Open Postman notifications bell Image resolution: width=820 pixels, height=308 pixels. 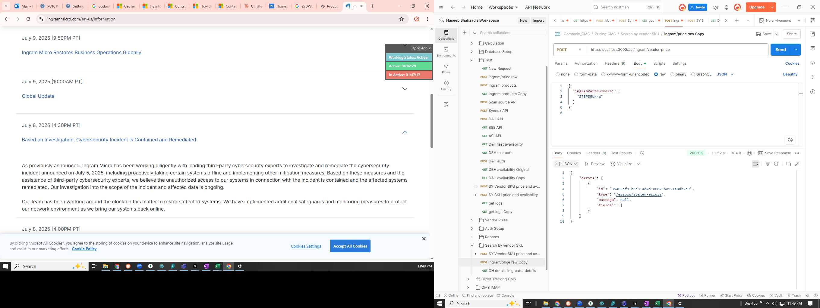pos(727,7)
